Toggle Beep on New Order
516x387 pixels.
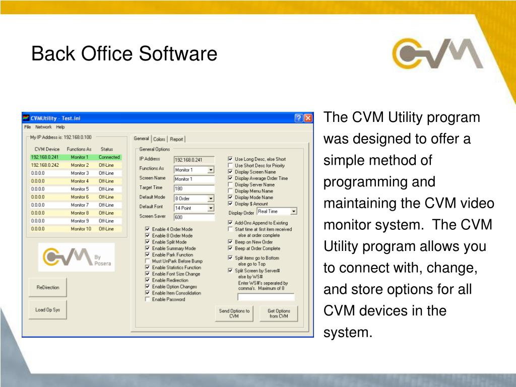coord(230,242)
